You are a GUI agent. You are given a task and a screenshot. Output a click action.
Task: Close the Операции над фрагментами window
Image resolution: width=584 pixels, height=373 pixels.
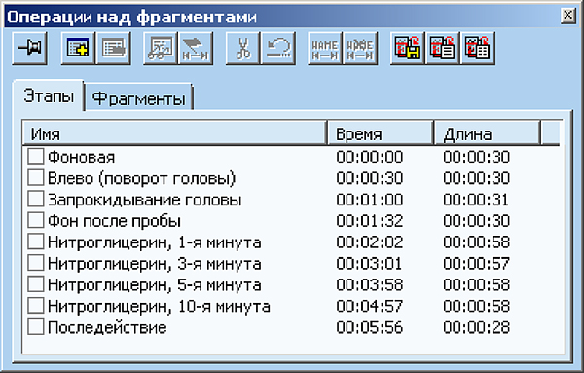tap(568, 16)
